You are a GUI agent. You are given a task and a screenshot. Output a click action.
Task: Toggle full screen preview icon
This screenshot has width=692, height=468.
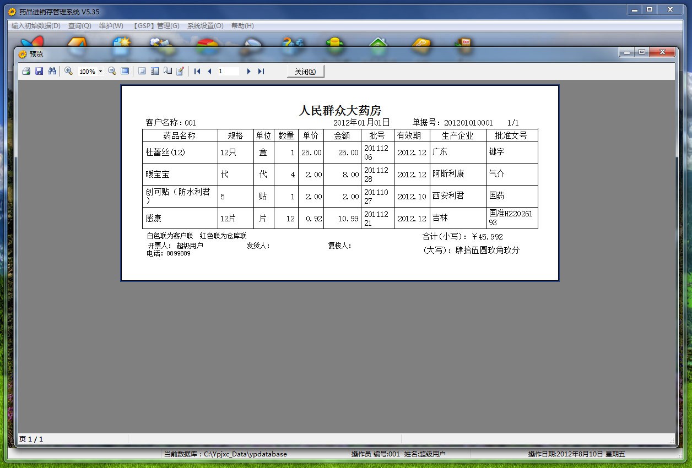(125, 71)
